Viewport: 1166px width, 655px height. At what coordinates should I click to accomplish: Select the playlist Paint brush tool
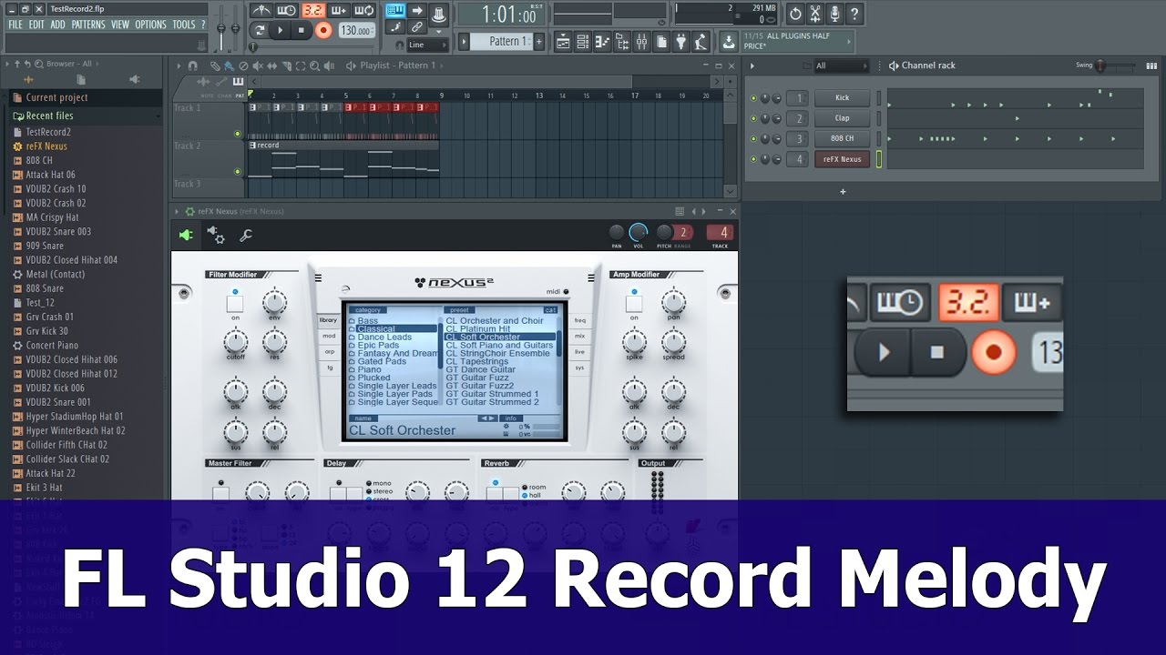click(x=228, y=65)
